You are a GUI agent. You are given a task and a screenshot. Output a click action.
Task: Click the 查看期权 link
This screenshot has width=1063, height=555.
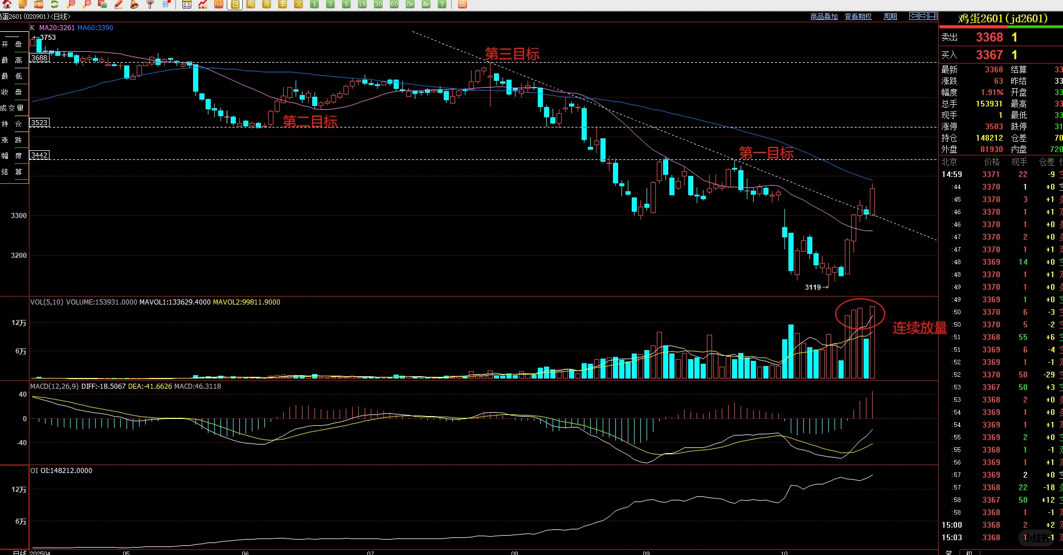tap(858, 17)
